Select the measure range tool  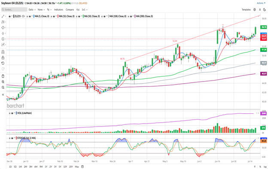(x=3, y=45)
